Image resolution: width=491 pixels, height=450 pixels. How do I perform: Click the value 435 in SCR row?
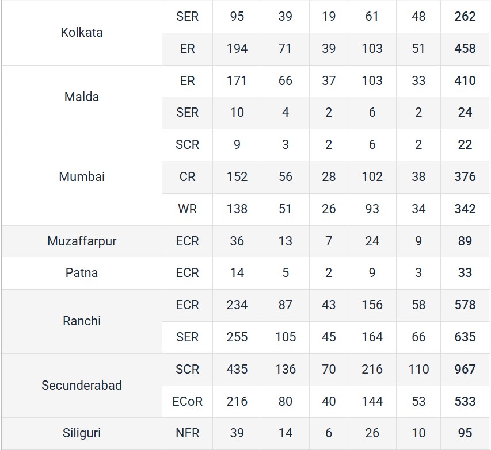(x=237, y=370)
